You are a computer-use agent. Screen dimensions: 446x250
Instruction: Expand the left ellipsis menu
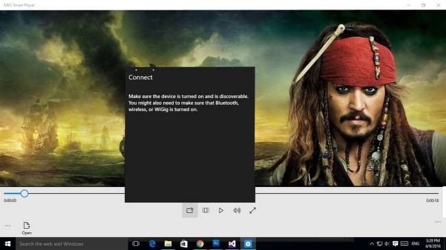(x=8, y=226)
